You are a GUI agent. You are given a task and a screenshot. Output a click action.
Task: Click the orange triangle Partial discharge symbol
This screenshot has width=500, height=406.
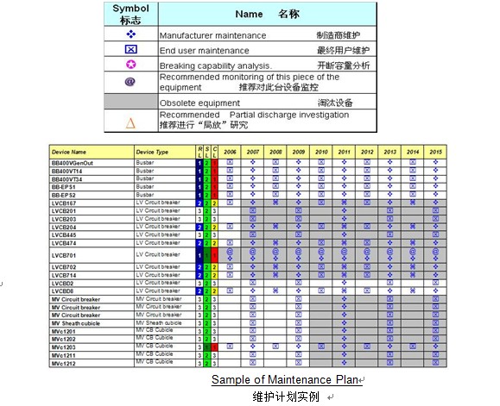(130, 122)
